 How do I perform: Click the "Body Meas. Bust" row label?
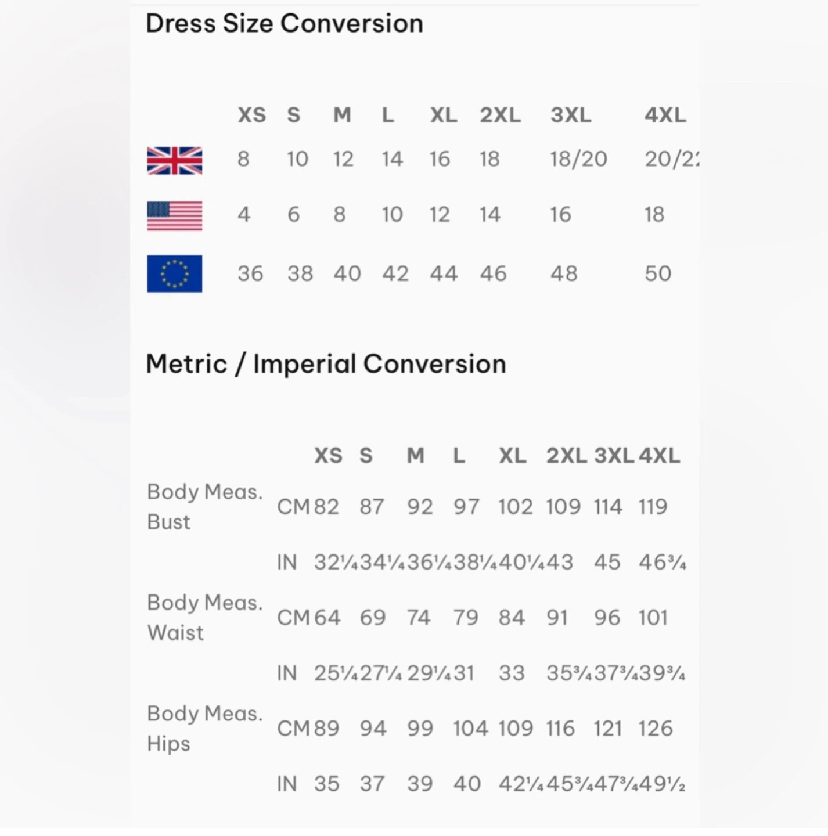(204, 507)
